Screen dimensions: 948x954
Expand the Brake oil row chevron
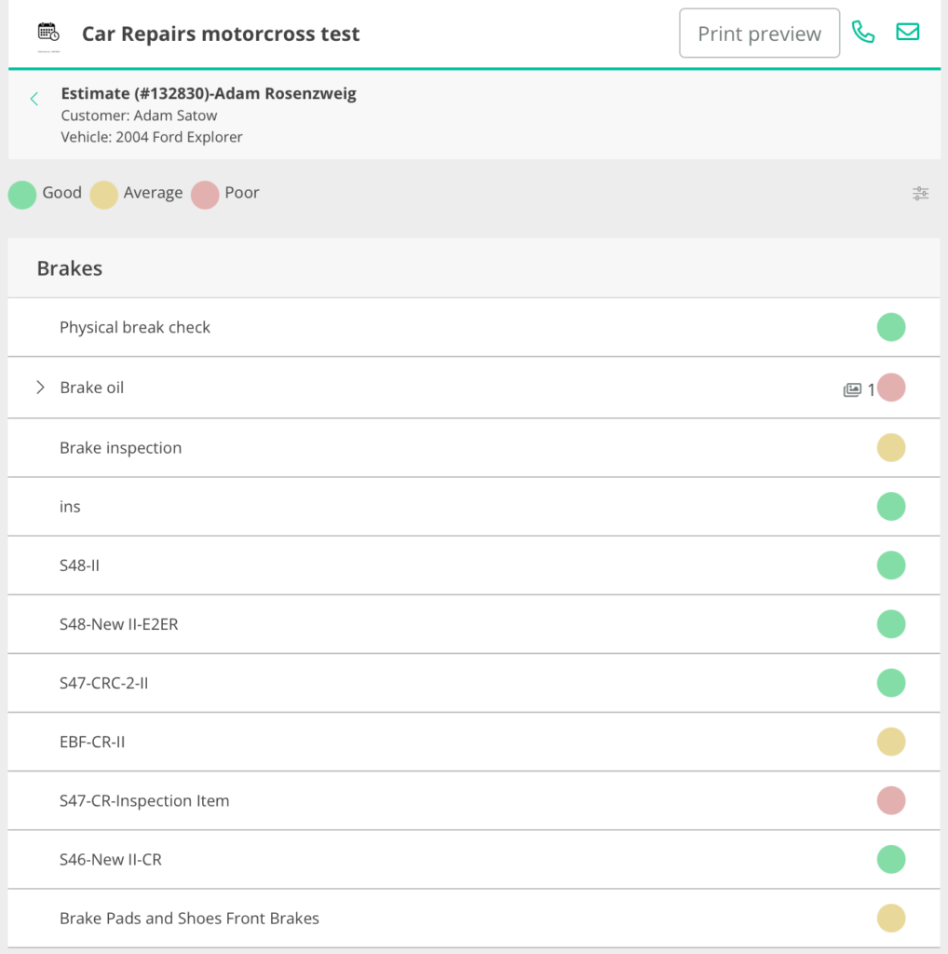(40, 388)
